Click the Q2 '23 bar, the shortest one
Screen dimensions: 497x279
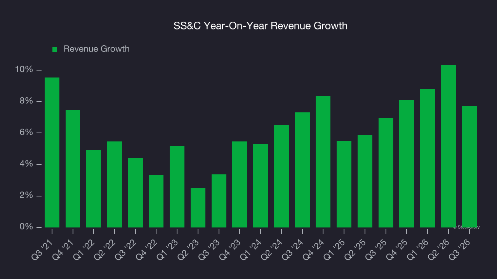(198, 208)
